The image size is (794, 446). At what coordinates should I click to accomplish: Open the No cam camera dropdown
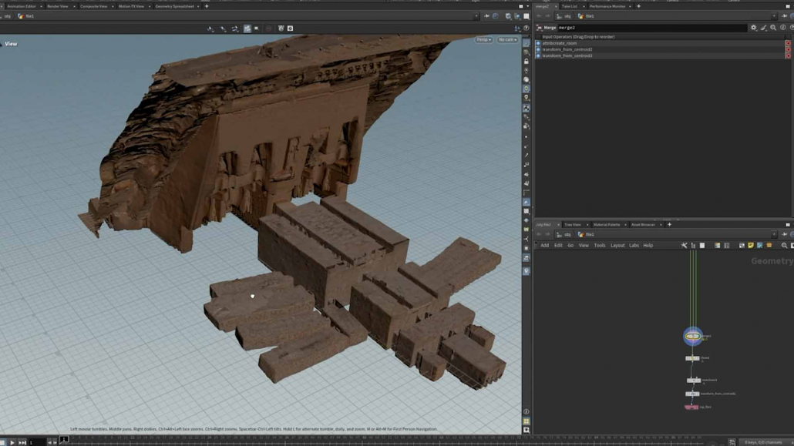point(506,39)
